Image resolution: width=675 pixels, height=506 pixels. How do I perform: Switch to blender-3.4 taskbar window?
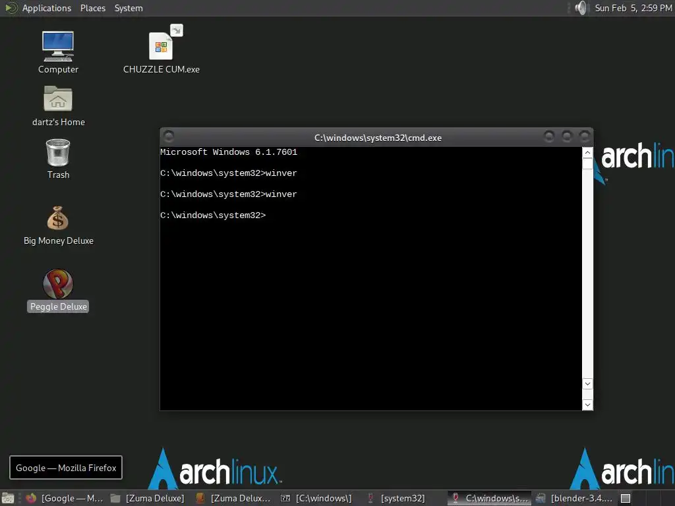coord(574,498)
